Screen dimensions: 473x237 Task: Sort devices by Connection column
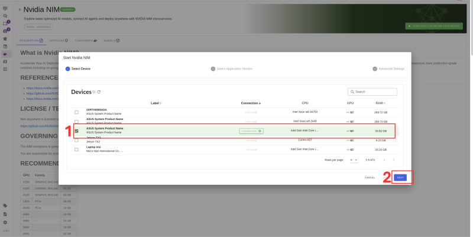[x=251, y=103]
